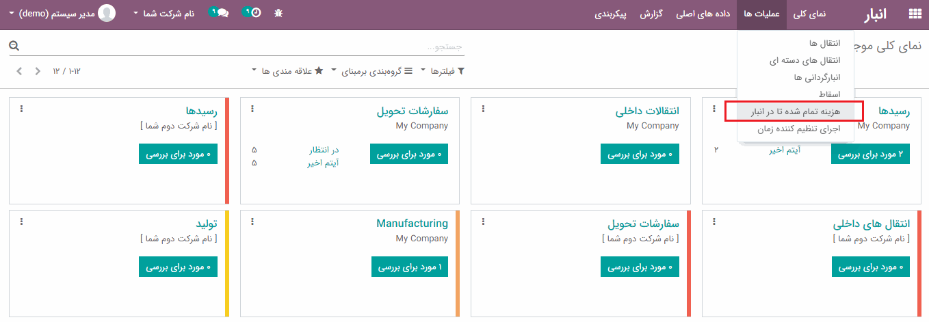929x322 pixels.
Task: Open the activities clock icon
Action: click(x=252, y=12)
